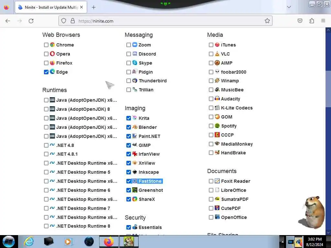Click the Windows Start orb

click(x=9, y=242)
